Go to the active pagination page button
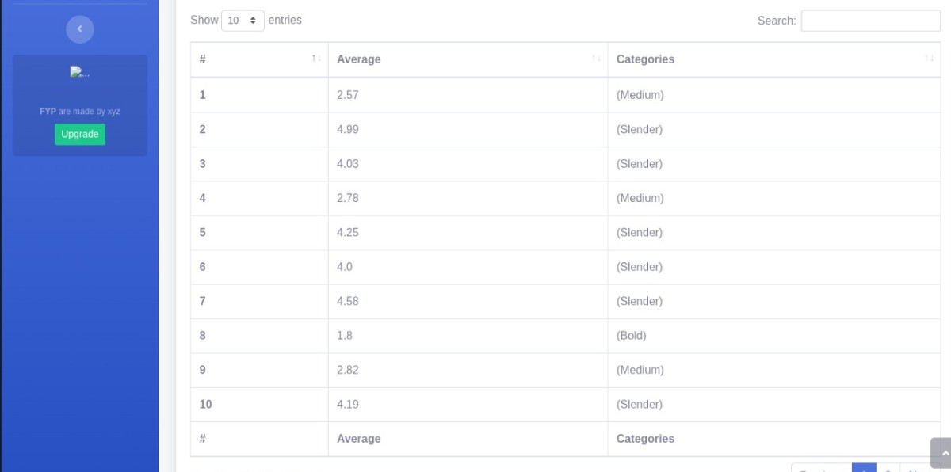The height and width of the screenshot is (472, 951). 864,467
